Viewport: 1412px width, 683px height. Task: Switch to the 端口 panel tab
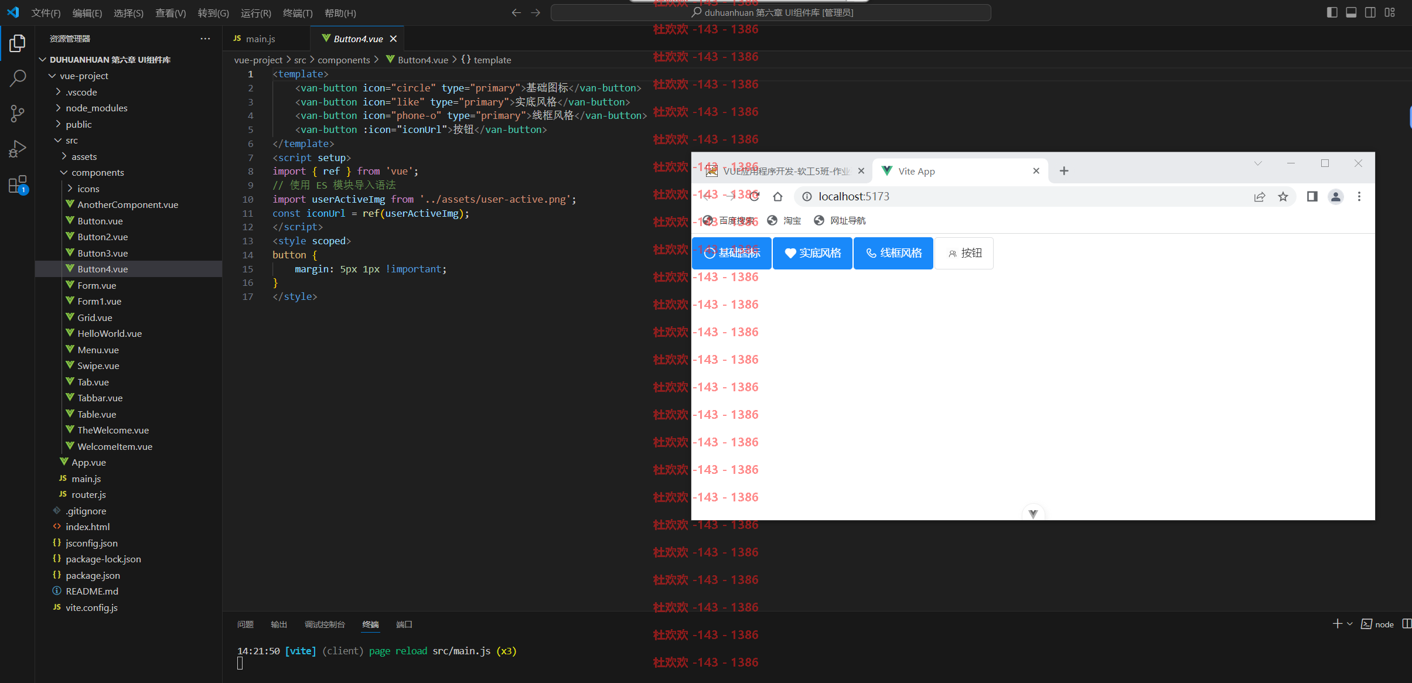(x=404, y=624)
